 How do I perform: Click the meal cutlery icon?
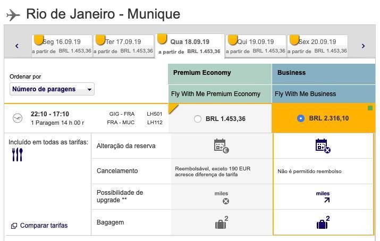(17, 154)
